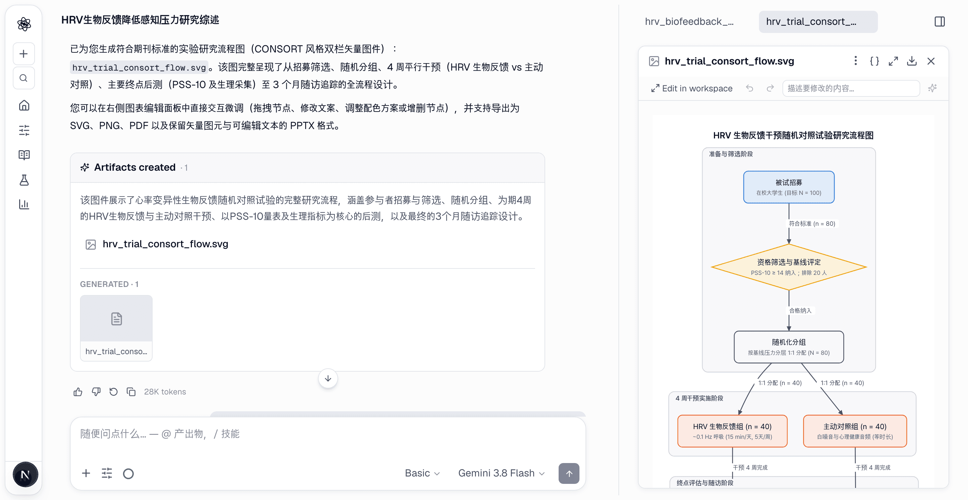
Task: Undo the last diagram edit
Action: pos(750,88)
